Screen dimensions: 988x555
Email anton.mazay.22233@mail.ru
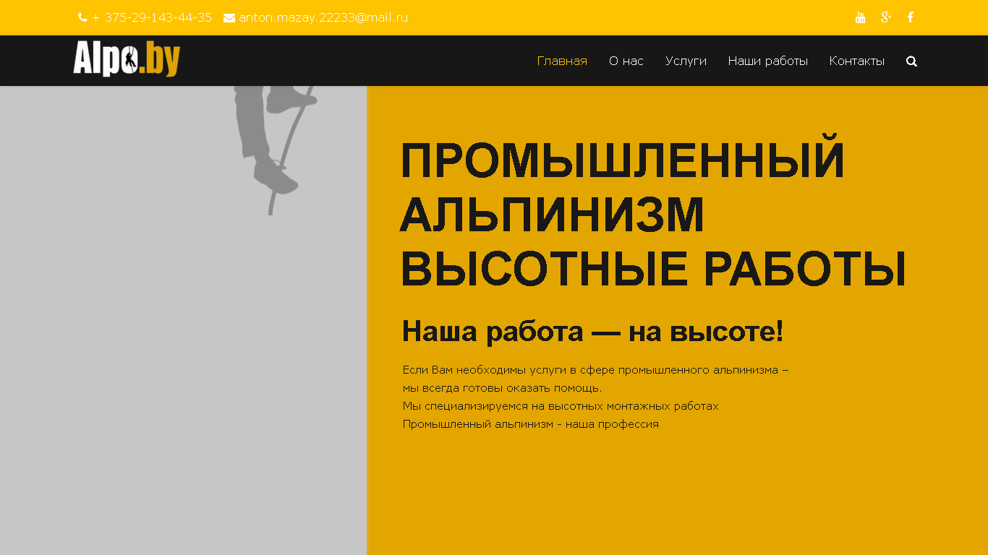[x=323, y=17]
